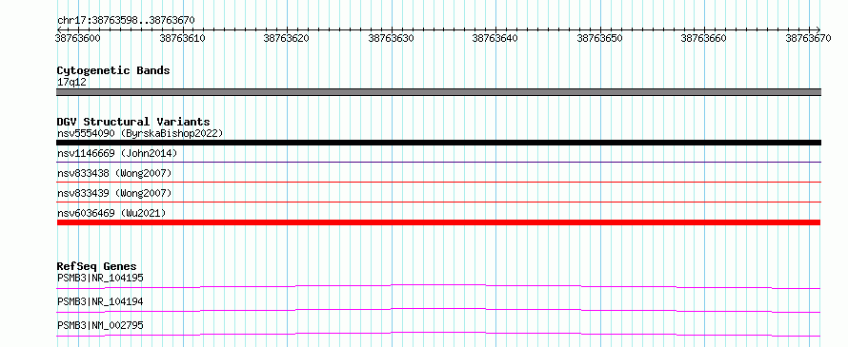
Task: Select transcript PSMB3|NM_002795 label
Action: click(x=100, y=325)
